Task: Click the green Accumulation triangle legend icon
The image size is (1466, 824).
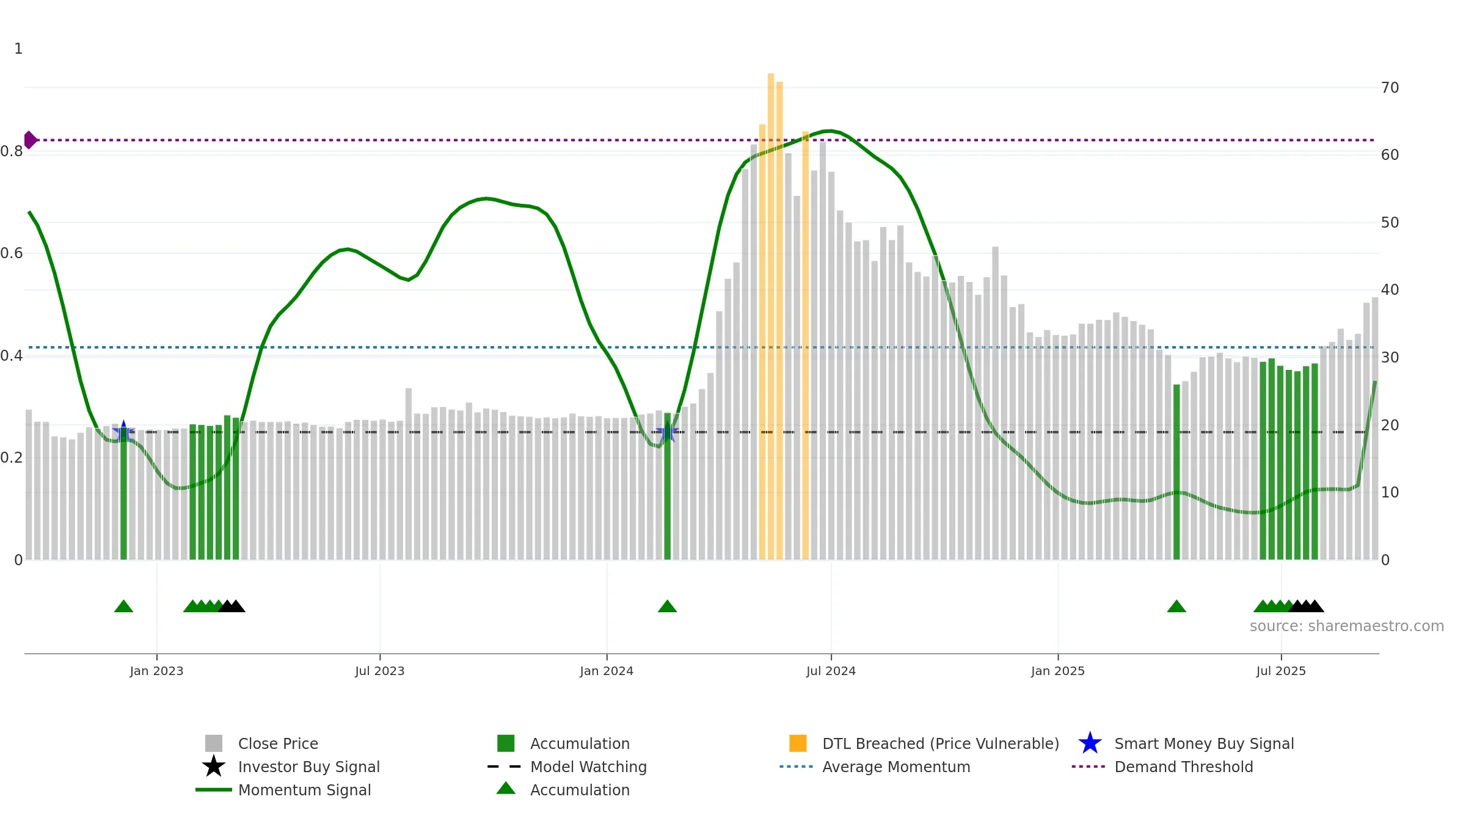Action: 506,789
